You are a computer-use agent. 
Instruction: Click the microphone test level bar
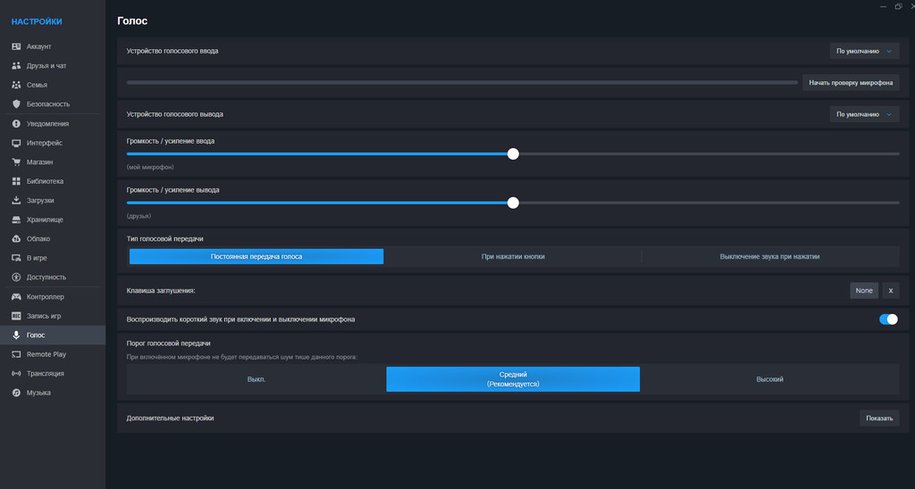462,83
